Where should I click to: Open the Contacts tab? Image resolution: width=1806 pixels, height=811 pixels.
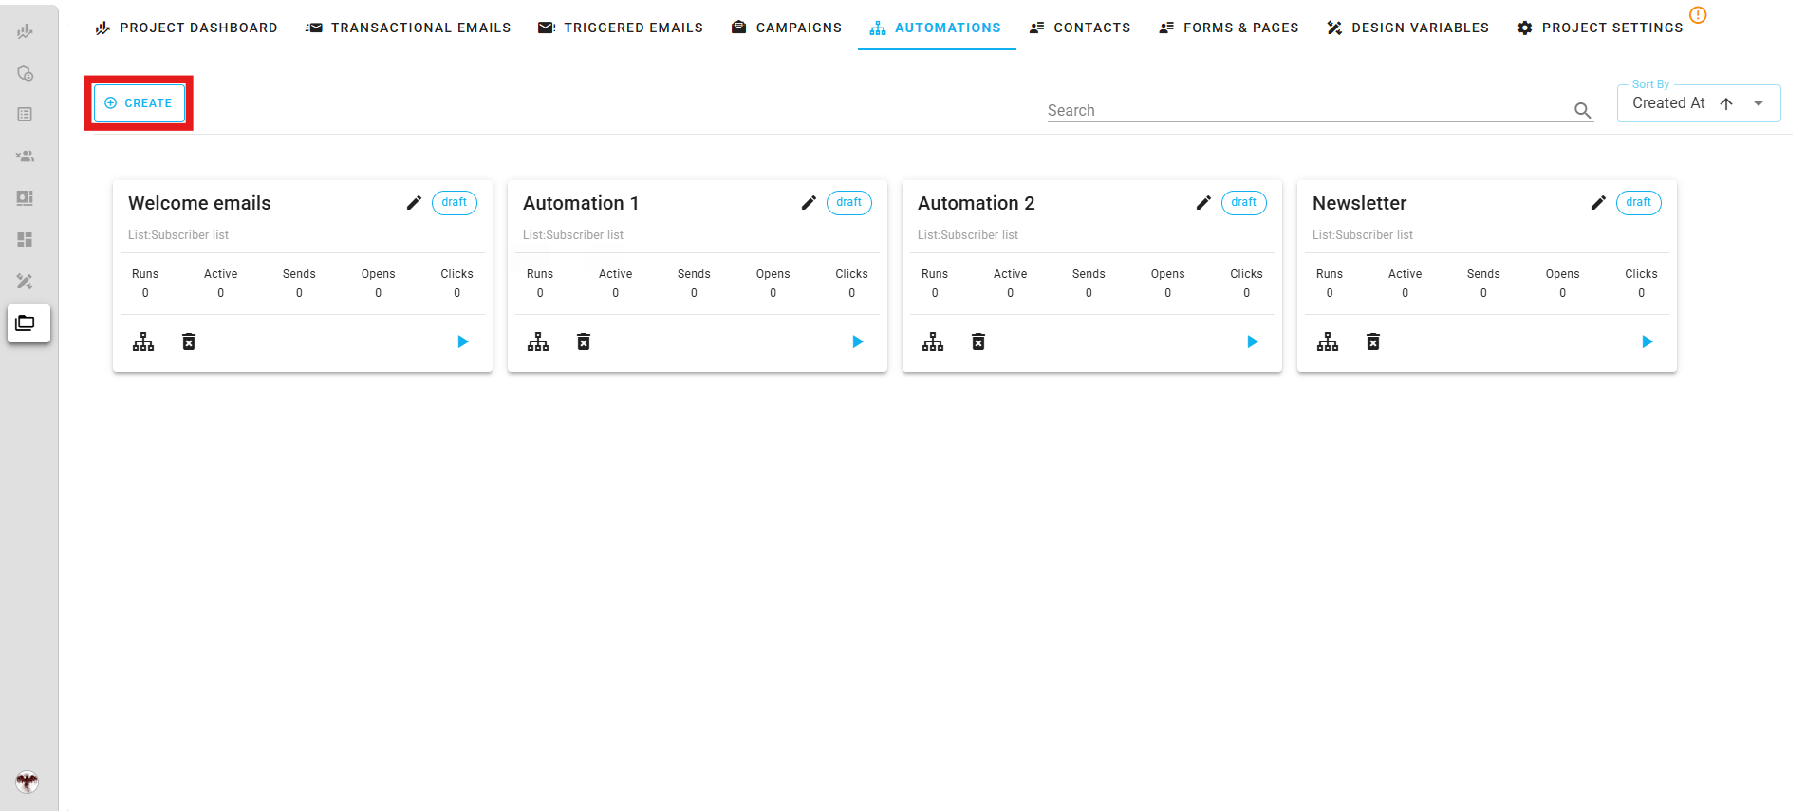coord(1080,28)
